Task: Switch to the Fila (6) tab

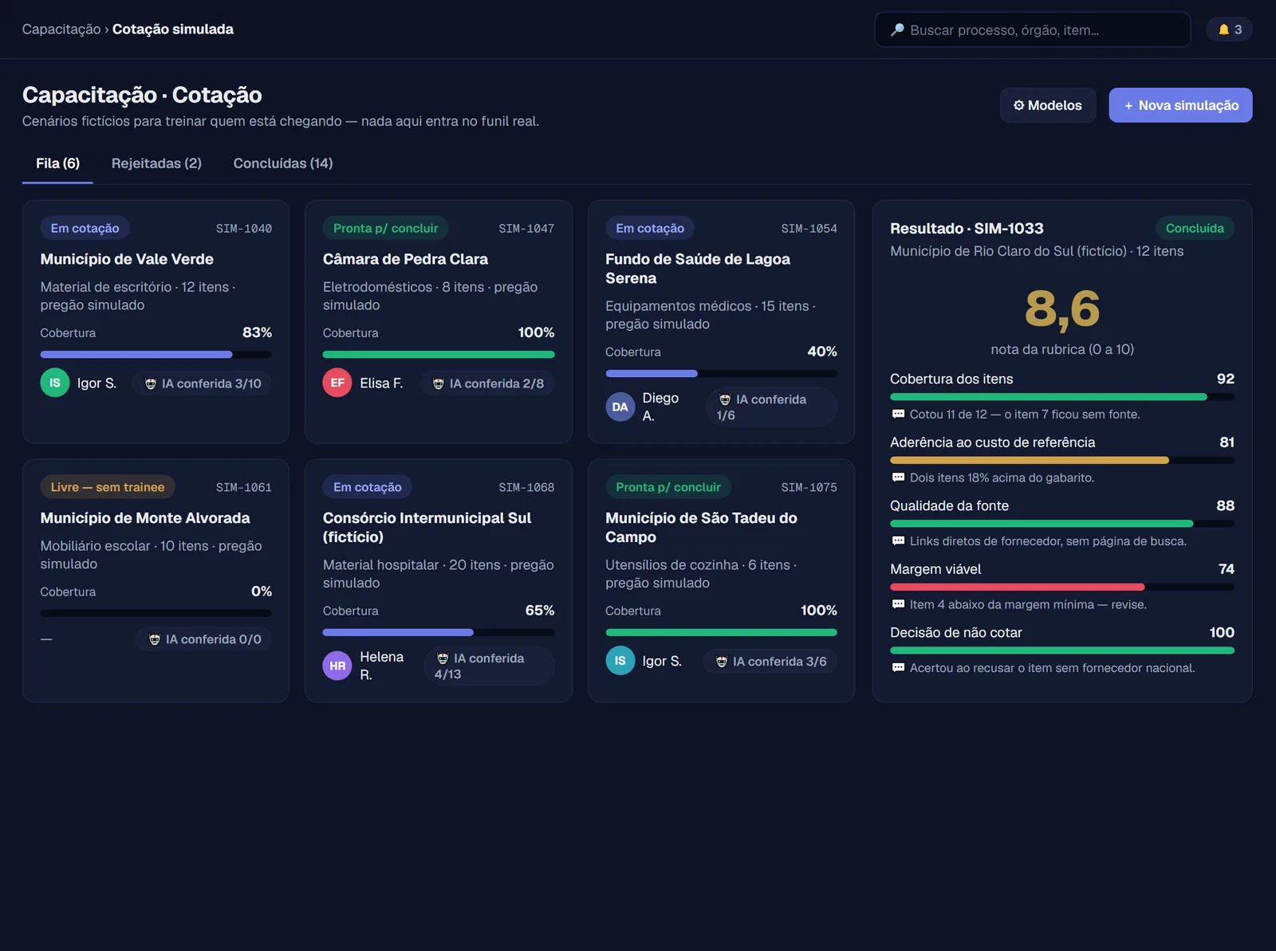Action: (57, 163)
